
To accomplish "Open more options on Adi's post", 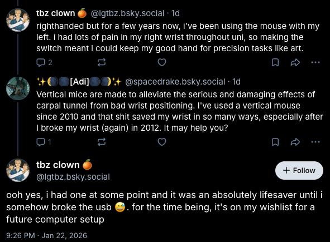I will pos(315,142).
